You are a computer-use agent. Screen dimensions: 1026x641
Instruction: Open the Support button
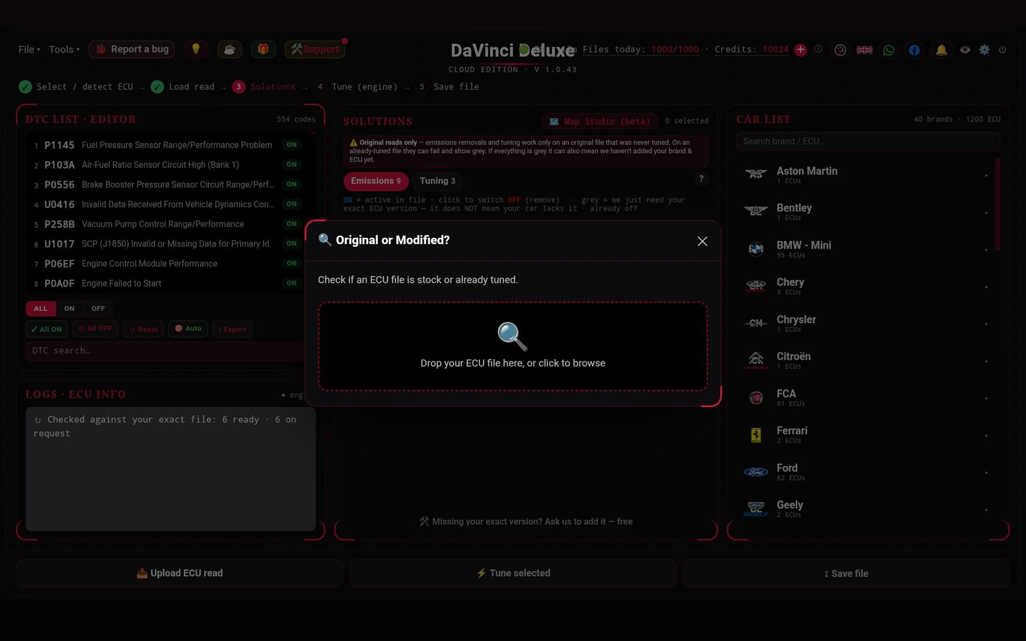click(315, 49)
